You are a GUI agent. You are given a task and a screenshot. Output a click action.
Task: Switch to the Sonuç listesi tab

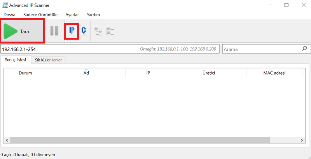(16, 60)
